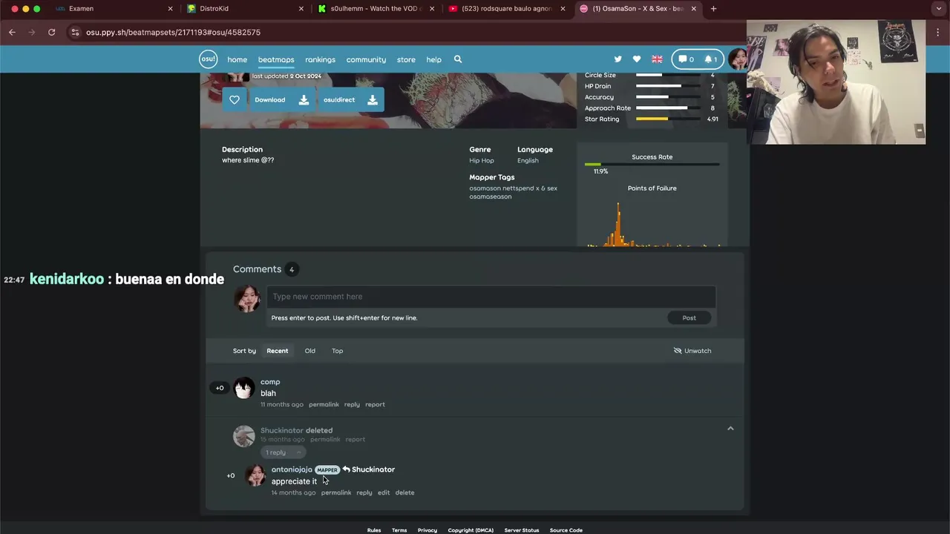Sort comments by Recent
The image size is (950, 534).
coord(278,351)
